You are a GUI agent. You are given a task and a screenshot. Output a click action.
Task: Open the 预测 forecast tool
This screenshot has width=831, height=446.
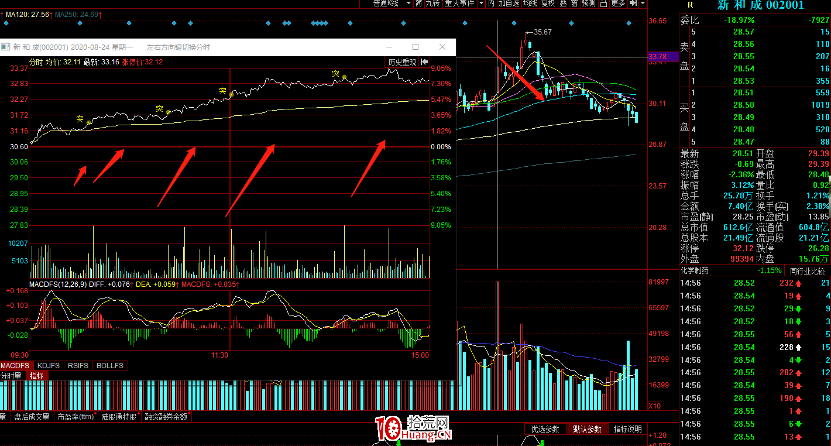588,4
